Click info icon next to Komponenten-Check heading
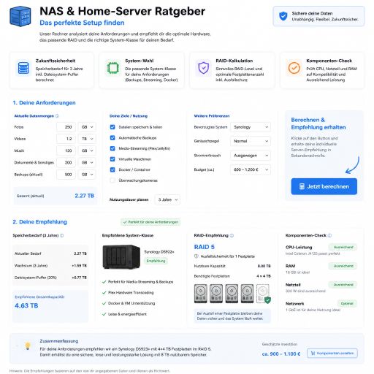The image size is (374, 374). pyautogui.click(x=329, y=235)
